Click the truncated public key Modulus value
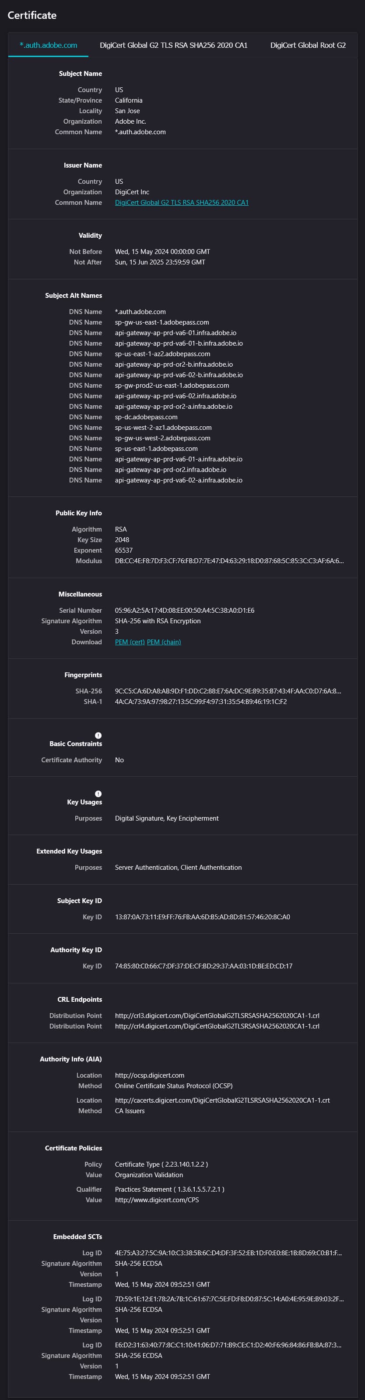Image resolution: width=365 pixels, height=1400 pixels. pos(229,561)
